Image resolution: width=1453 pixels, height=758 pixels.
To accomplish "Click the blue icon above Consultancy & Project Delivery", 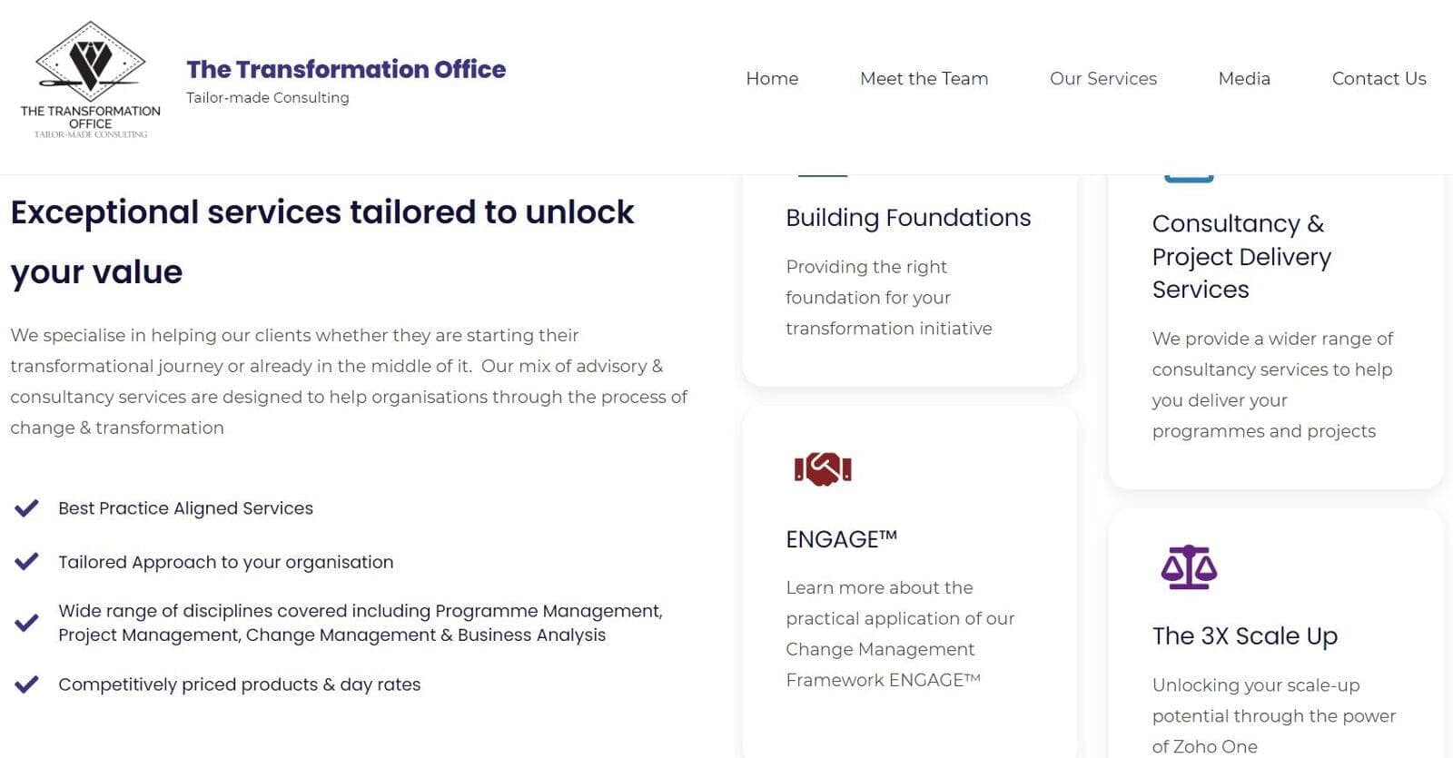I will tap(1189, 178).
